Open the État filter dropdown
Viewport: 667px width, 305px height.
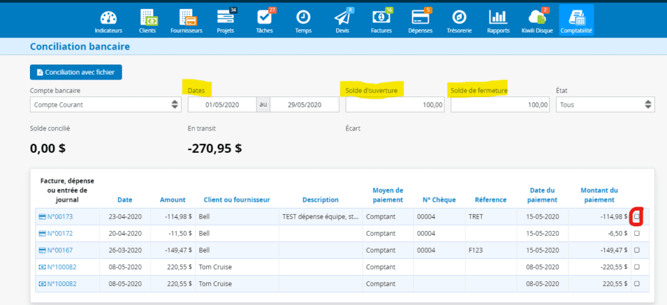(x=605, y=105)
